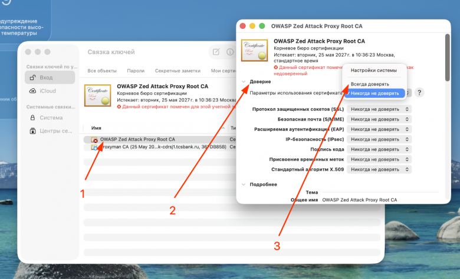Screen dimensions: 460x279
Task: Click the help question mark button
Action: [x=419, y=93]
